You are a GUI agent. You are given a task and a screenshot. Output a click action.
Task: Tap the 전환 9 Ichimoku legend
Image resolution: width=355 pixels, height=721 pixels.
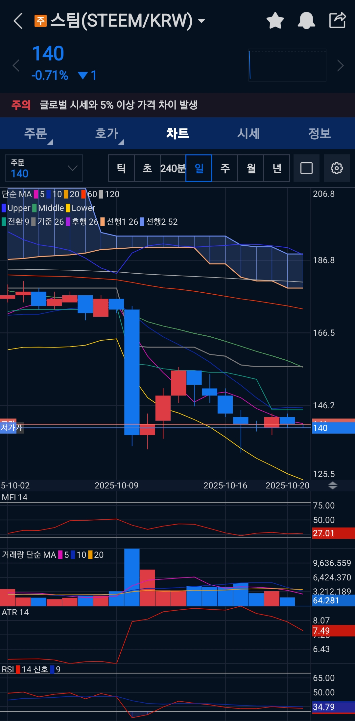pyautogui.click(x=15, y=222)
